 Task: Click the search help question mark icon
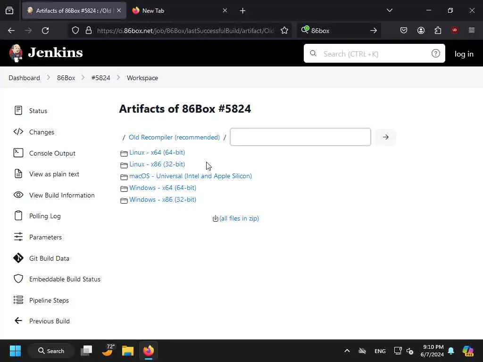[x=435, y=54]
